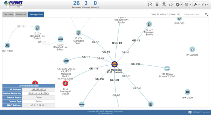Switch to the Discovery tab
This screenshot has width=211, height=115.
[x=8, y=14]
